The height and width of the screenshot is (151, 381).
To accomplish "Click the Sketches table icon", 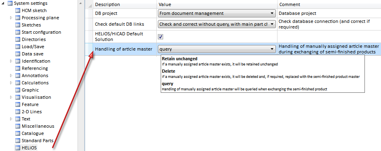I will (17, 25).
